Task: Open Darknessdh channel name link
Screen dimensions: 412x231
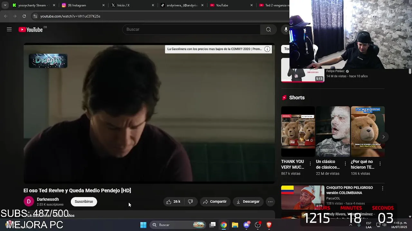Action: 48,199
